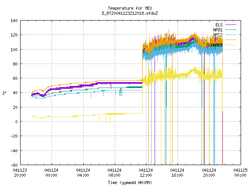Viewport: 248px width, 186px height.
Task: Click the yellow SCANNER legend line sample
Action: tap(231, 45)
